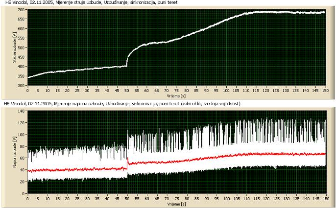Click 'Vrijeme [s]' label under top chart
The height and width of the screenshot is (208, 336).
click(174, 95)
